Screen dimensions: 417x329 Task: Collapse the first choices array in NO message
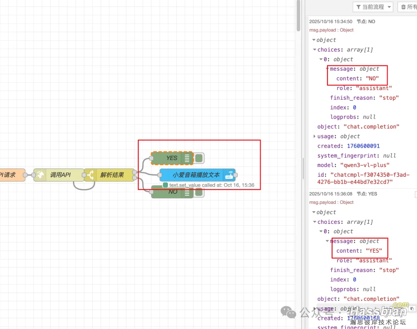point(314,50)
